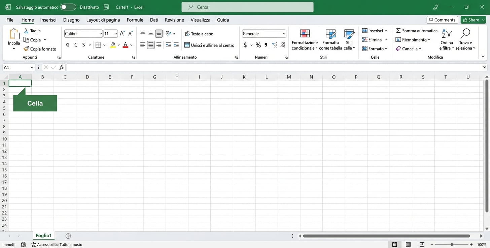Apply percent style
Screen dimensions: 490x248
(258, 45)
